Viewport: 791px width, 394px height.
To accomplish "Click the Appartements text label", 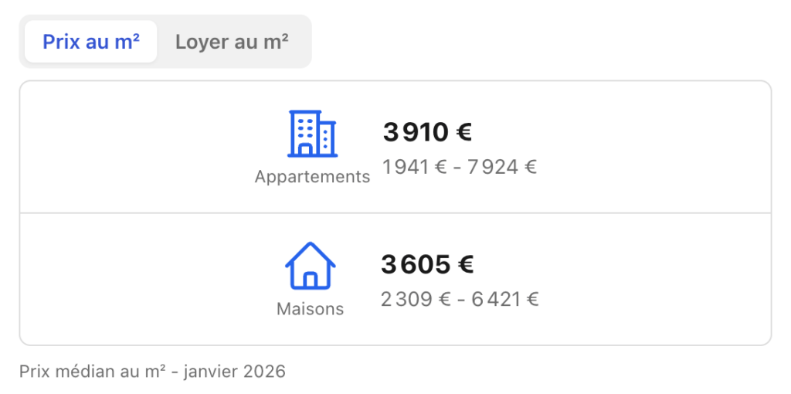I will [312, 177].
